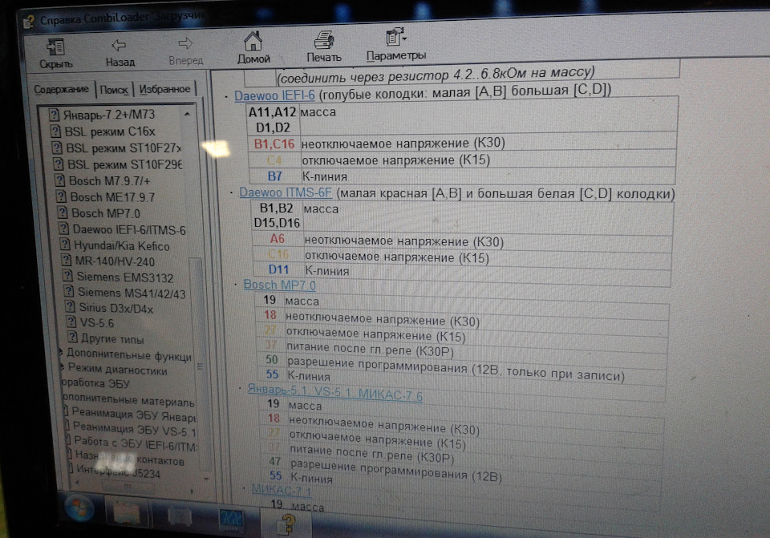Open Реанимация ЭБУ Январь topic
Viewport: 770px width, 538px height.
tap(134, 415)
